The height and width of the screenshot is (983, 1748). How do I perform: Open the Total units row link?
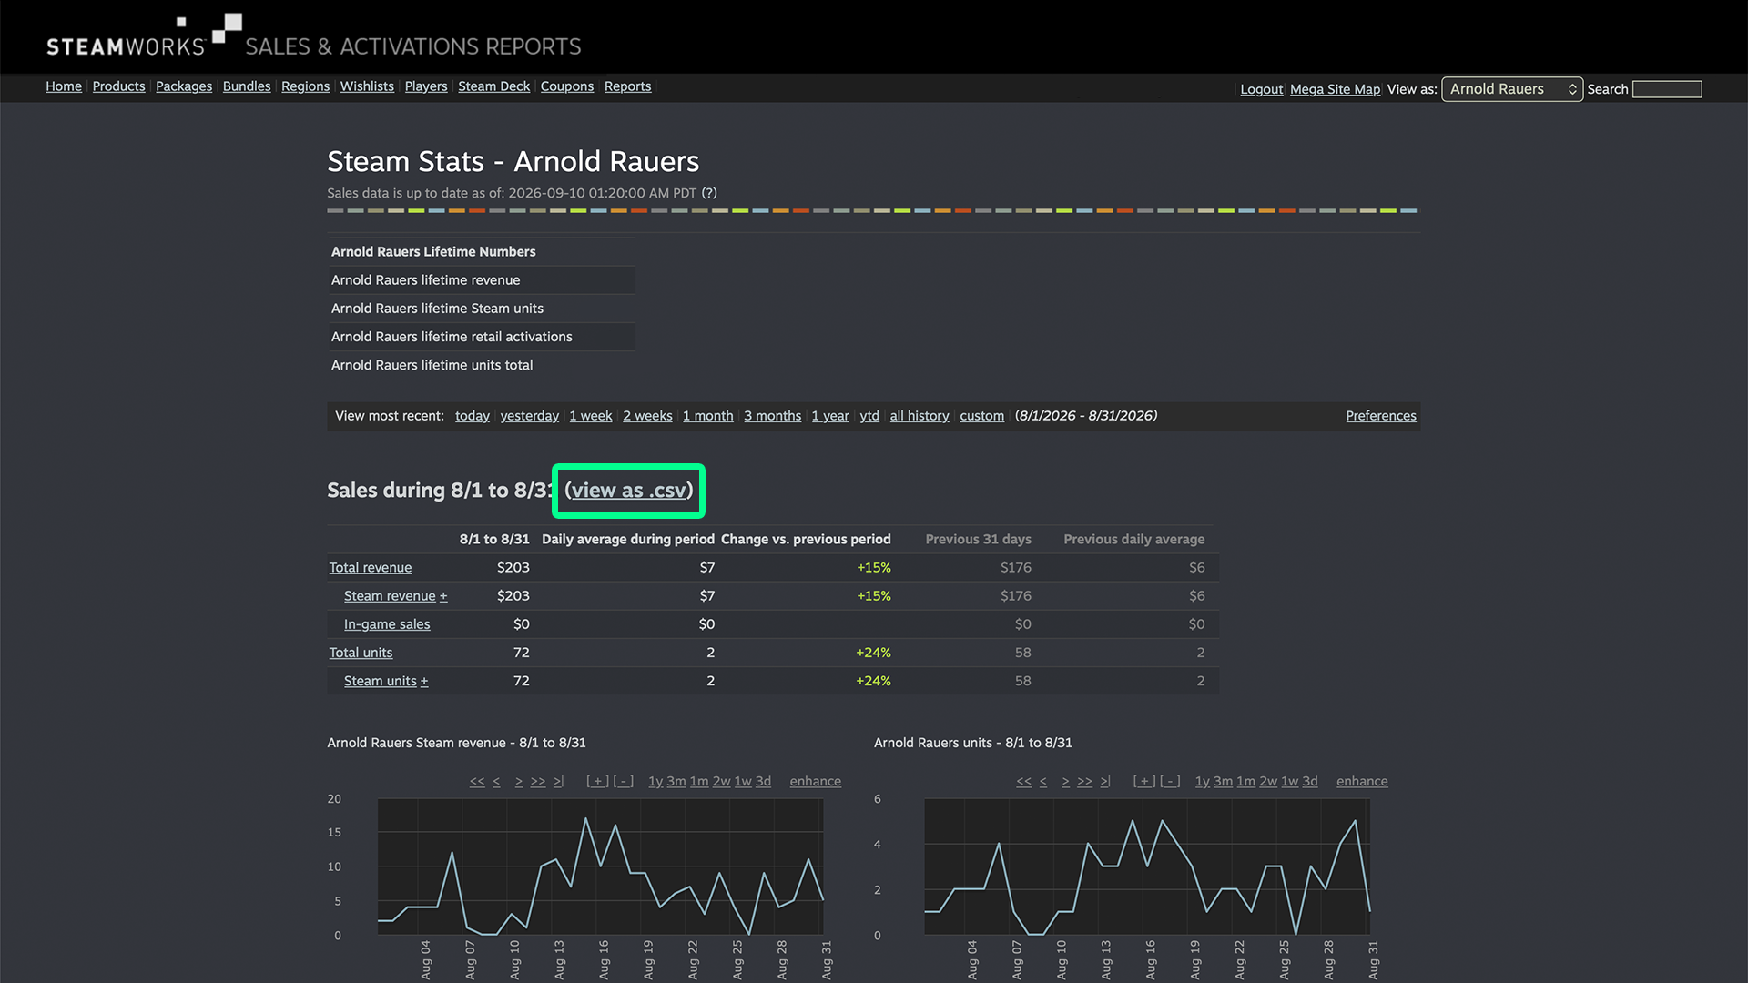coord(361,653)
